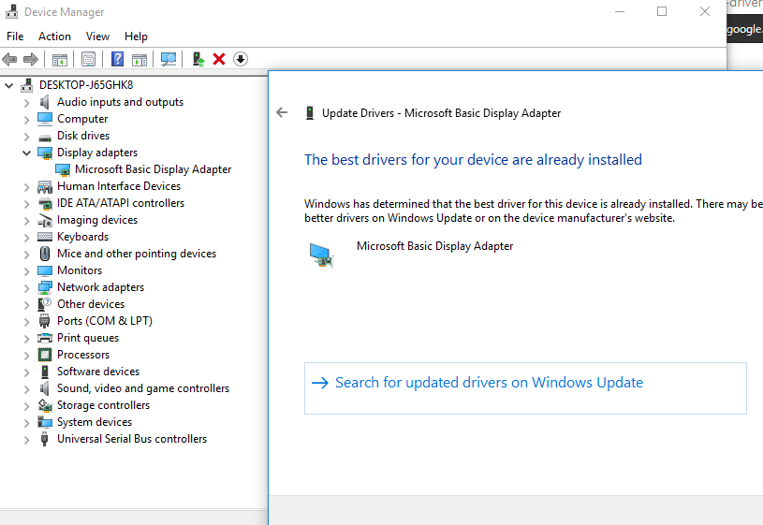Click the System devices icon
763x525 pixels.
pos(45,422)
